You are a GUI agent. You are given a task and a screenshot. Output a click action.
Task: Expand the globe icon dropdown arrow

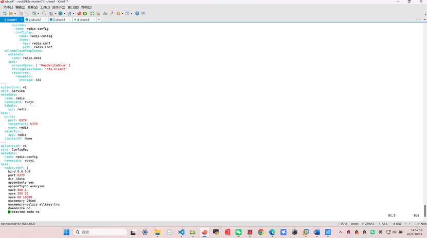[65, 13]
